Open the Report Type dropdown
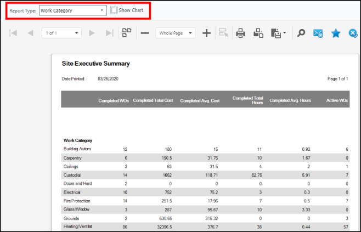This screenshot has height=232, width=361. [73, 10]
